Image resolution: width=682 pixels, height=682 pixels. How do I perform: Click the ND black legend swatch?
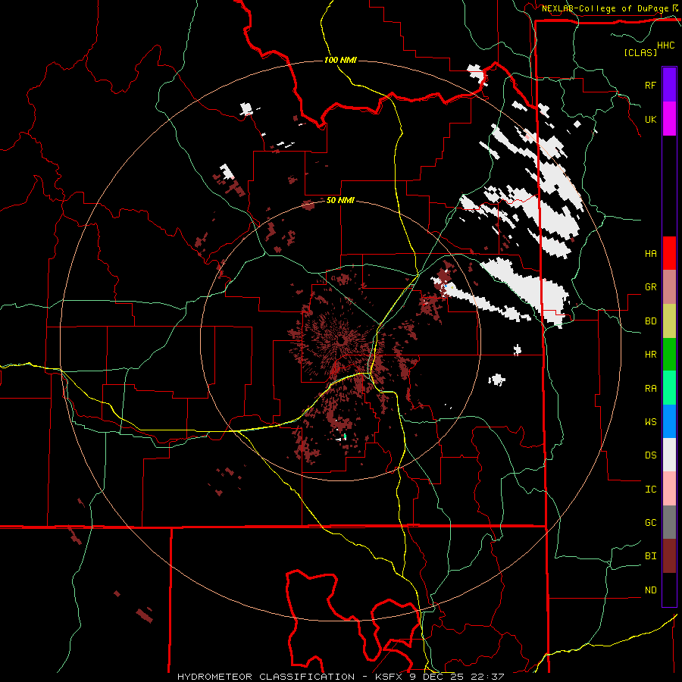coord(669,590)
